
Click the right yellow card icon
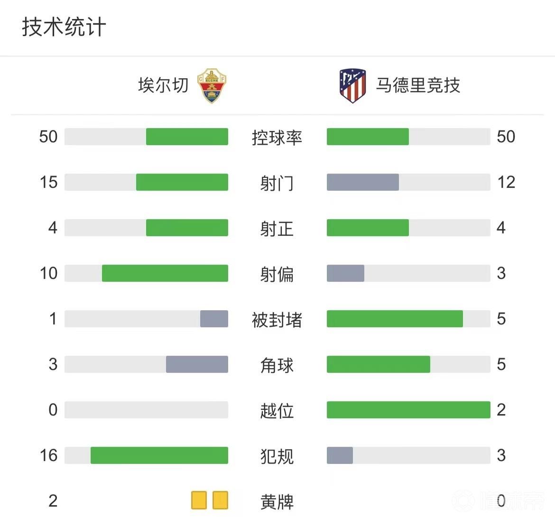[x=220, y=500]
